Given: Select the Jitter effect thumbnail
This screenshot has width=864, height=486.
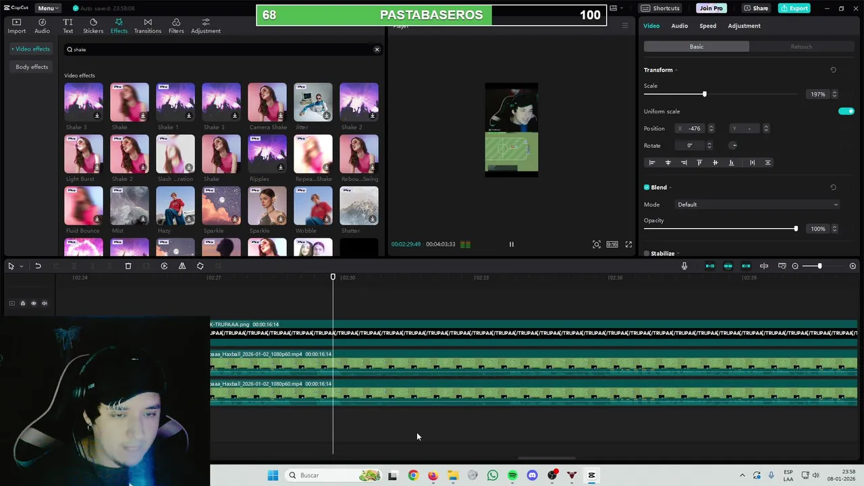Looking at the screenshot, I should coord(313,103).
